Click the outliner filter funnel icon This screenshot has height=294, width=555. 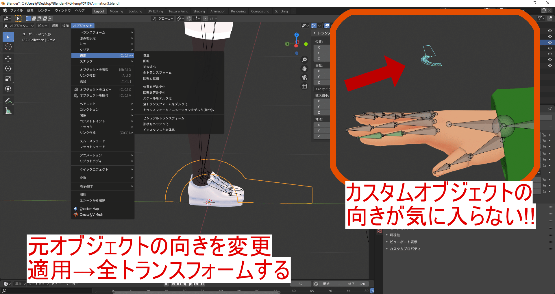pyautogui.click(x=540, y=18)
